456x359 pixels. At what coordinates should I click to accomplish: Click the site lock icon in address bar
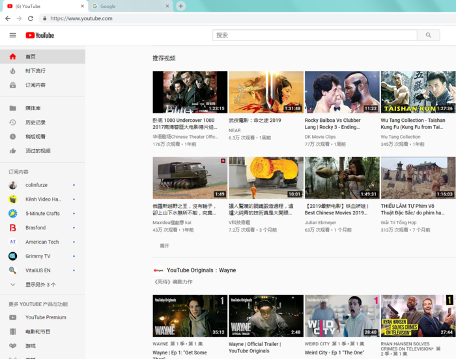click(x=44, y=18)
